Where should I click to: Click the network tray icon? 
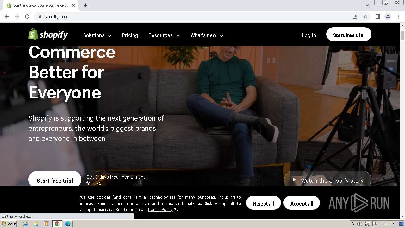367,224
